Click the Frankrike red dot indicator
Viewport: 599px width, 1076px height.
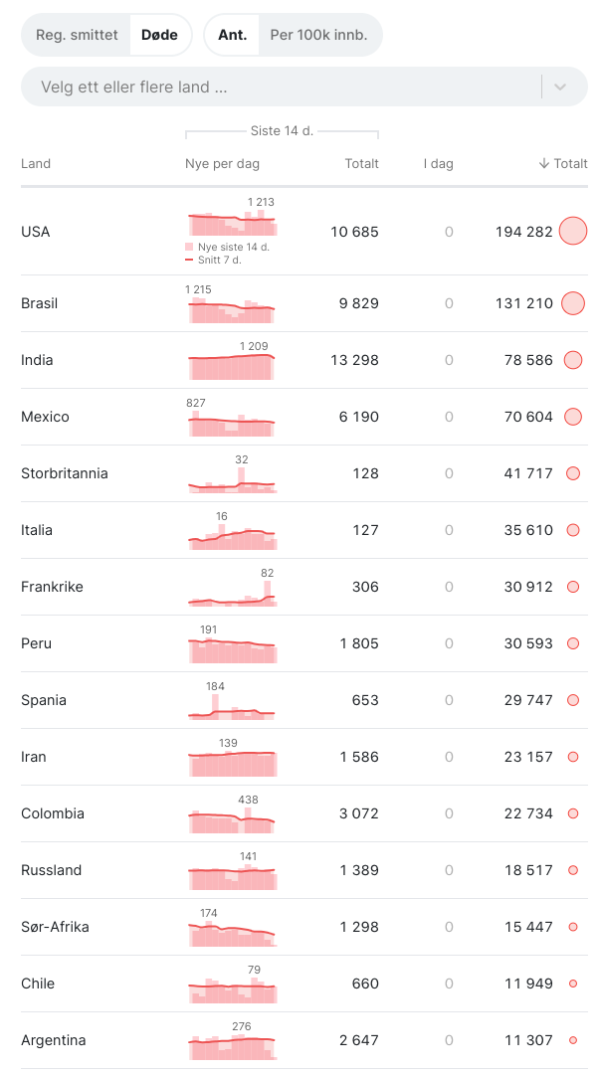click(573, 587)
